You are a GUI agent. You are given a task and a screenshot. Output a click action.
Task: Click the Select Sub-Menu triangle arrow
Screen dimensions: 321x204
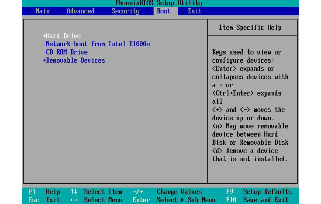183,200
